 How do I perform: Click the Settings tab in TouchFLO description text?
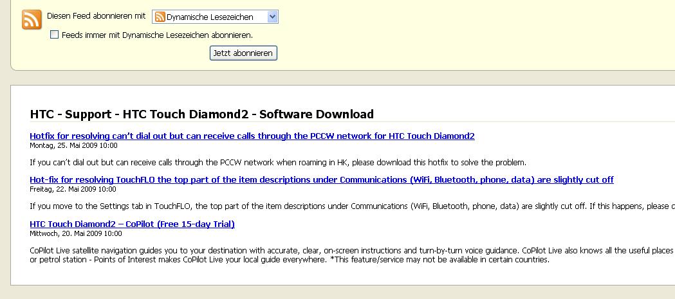click(x=352, y=206)
